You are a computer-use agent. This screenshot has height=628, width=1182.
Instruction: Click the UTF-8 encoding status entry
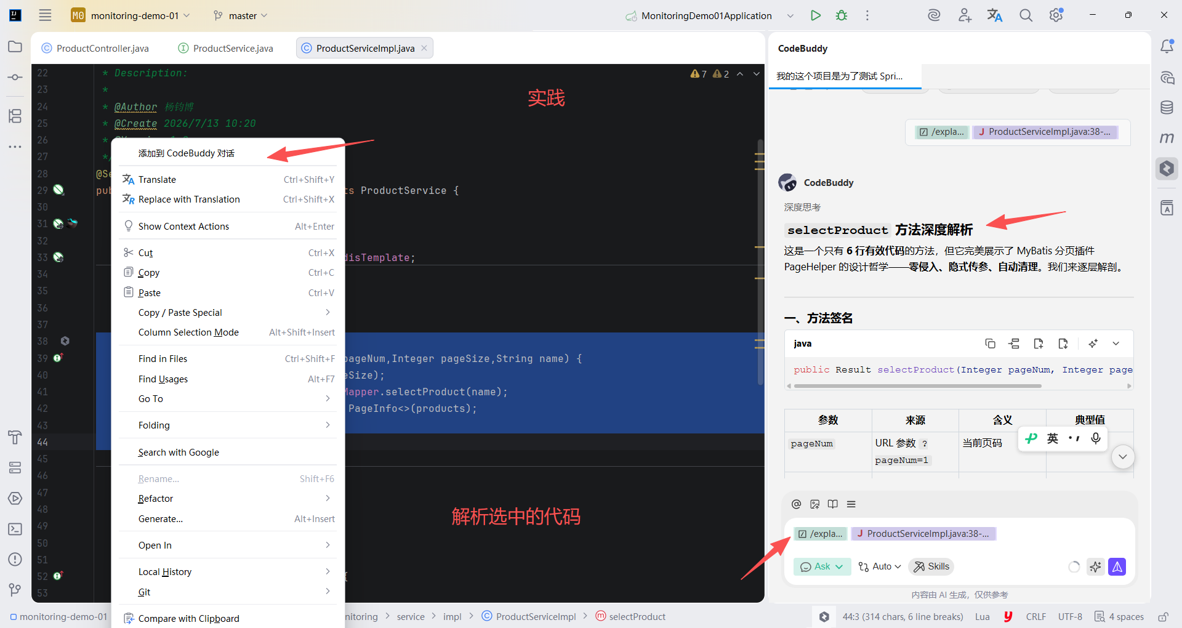1070,617
